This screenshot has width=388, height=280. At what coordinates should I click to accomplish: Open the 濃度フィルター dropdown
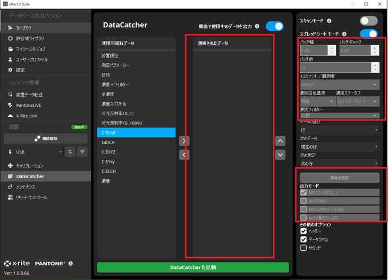[x=339, y=115]
